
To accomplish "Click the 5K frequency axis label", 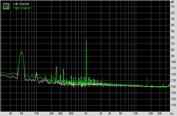I will coord(121,113).
